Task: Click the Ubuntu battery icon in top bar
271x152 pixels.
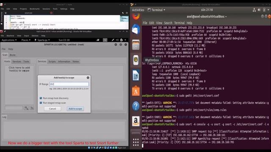Action: pyautogui.click(x=264, y=10)
